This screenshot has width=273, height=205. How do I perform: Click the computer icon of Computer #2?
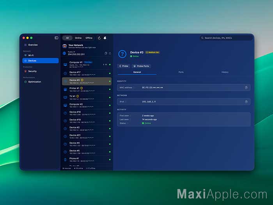coord(65,106)
